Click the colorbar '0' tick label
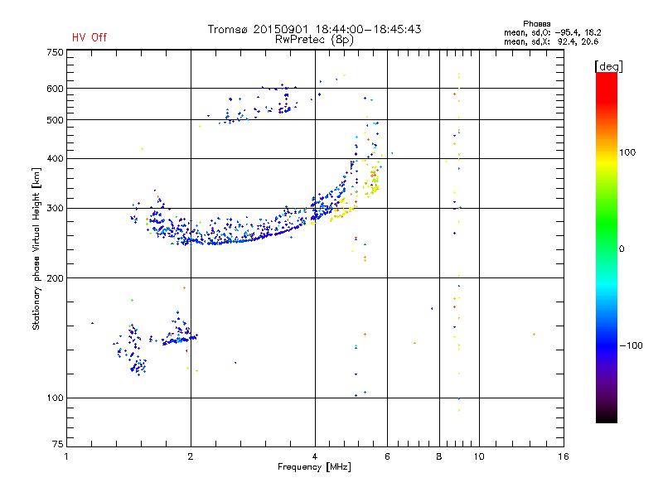This screenshot has width=663, height=497. (622, 249)
